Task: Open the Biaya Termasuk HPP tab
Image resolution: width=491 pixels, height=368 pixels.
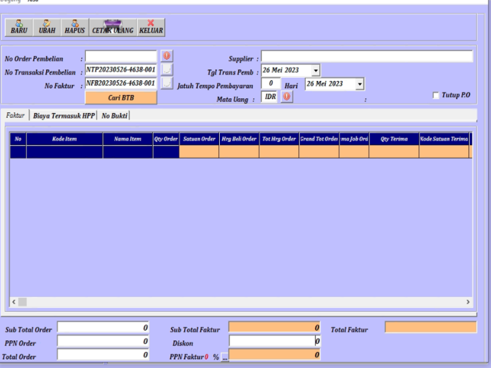Action: pos(64,116)
